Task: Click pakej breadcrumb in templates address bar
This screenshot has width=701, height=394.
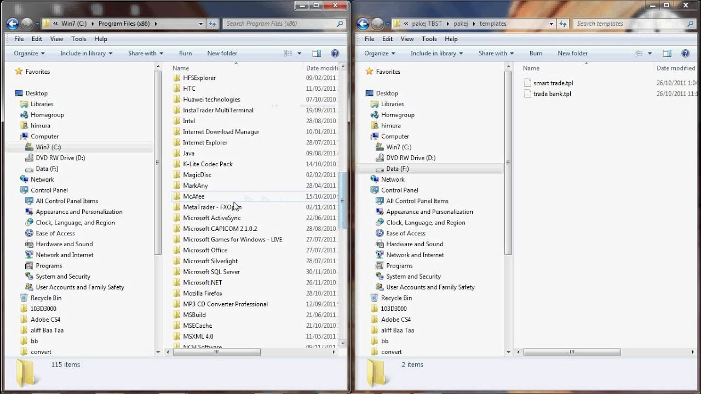Action: point(460,24)
